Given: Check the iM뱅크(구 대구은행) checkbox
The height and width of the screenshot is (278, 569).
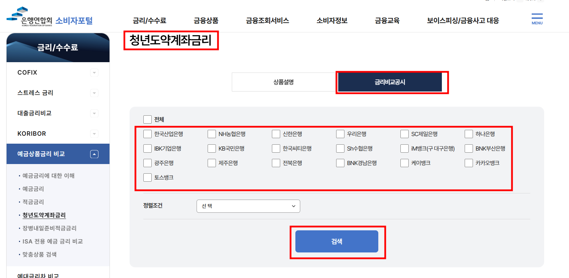Looking at the screenshot, I should 405,148.
